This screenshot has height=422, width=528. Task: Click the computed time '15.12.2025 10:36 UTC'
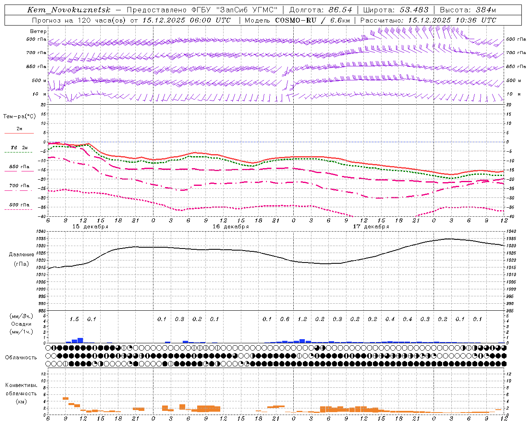coord(452,20)
